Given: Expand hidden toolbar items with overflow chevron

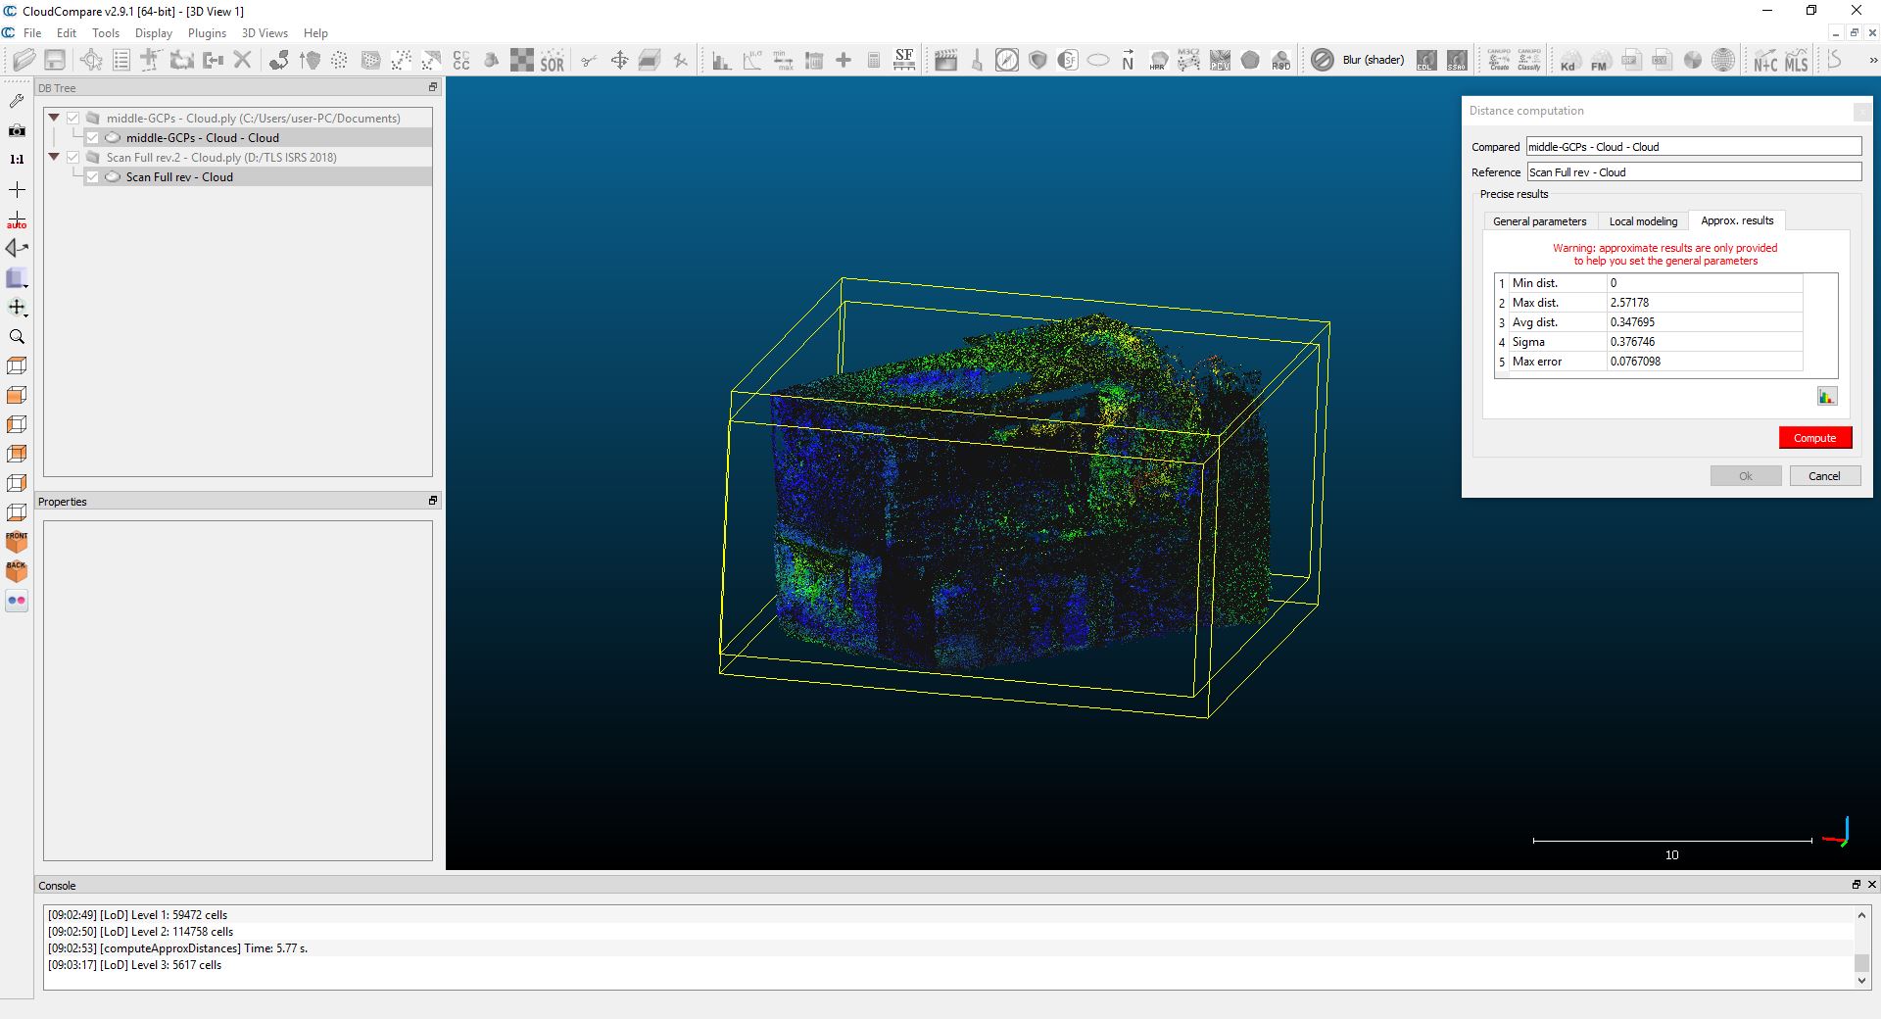Looking at the screenshot, I should [x=1872, y=61].
